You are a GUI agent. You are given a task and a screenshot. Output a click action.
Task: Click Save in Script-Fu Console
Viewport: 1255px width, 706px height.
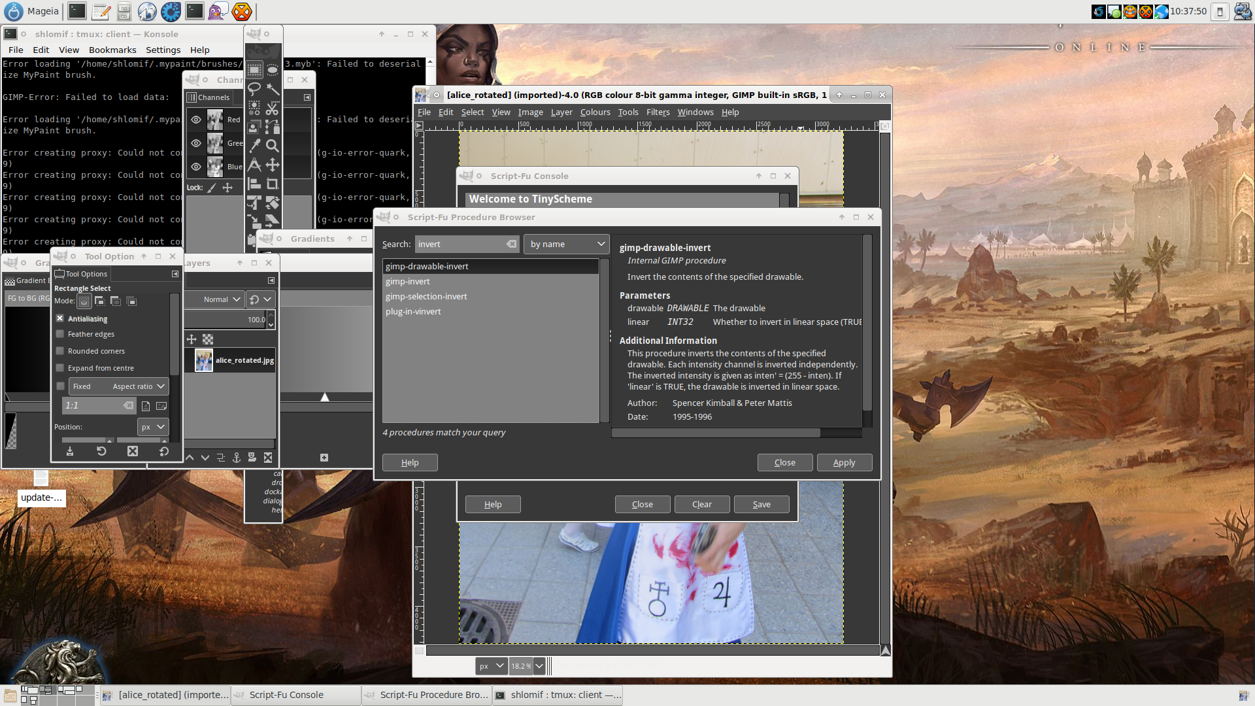[761, 504]
